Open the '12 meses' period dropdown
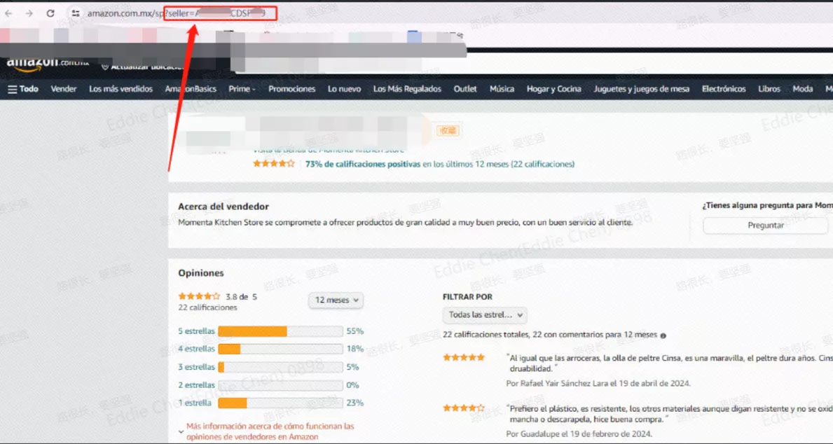The height and width of the screenshot is (444, 833). pyautogui.click(x=336, y=300)
